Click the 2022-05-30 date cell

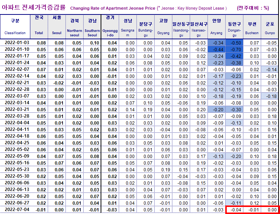tap(15, 176)
